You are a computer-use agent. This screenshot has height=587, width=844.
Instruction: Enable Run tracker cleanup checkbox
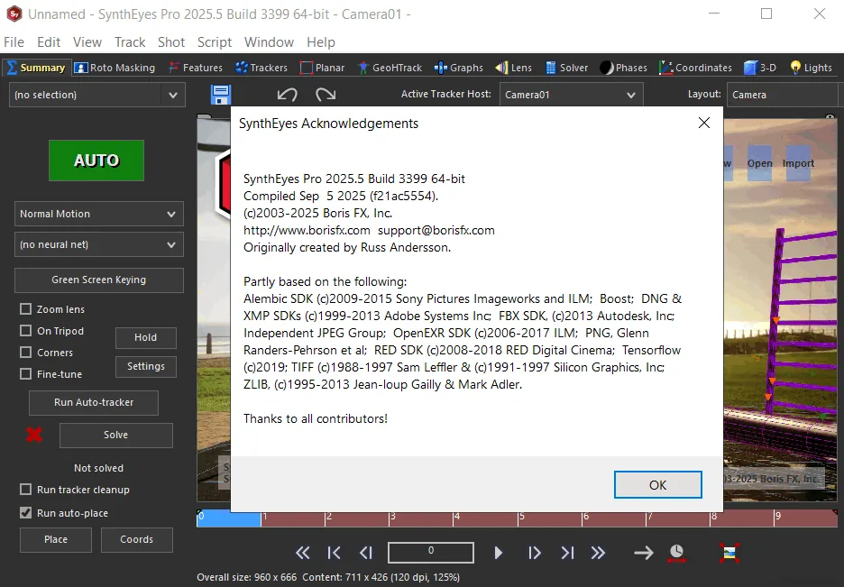point(25,489)
